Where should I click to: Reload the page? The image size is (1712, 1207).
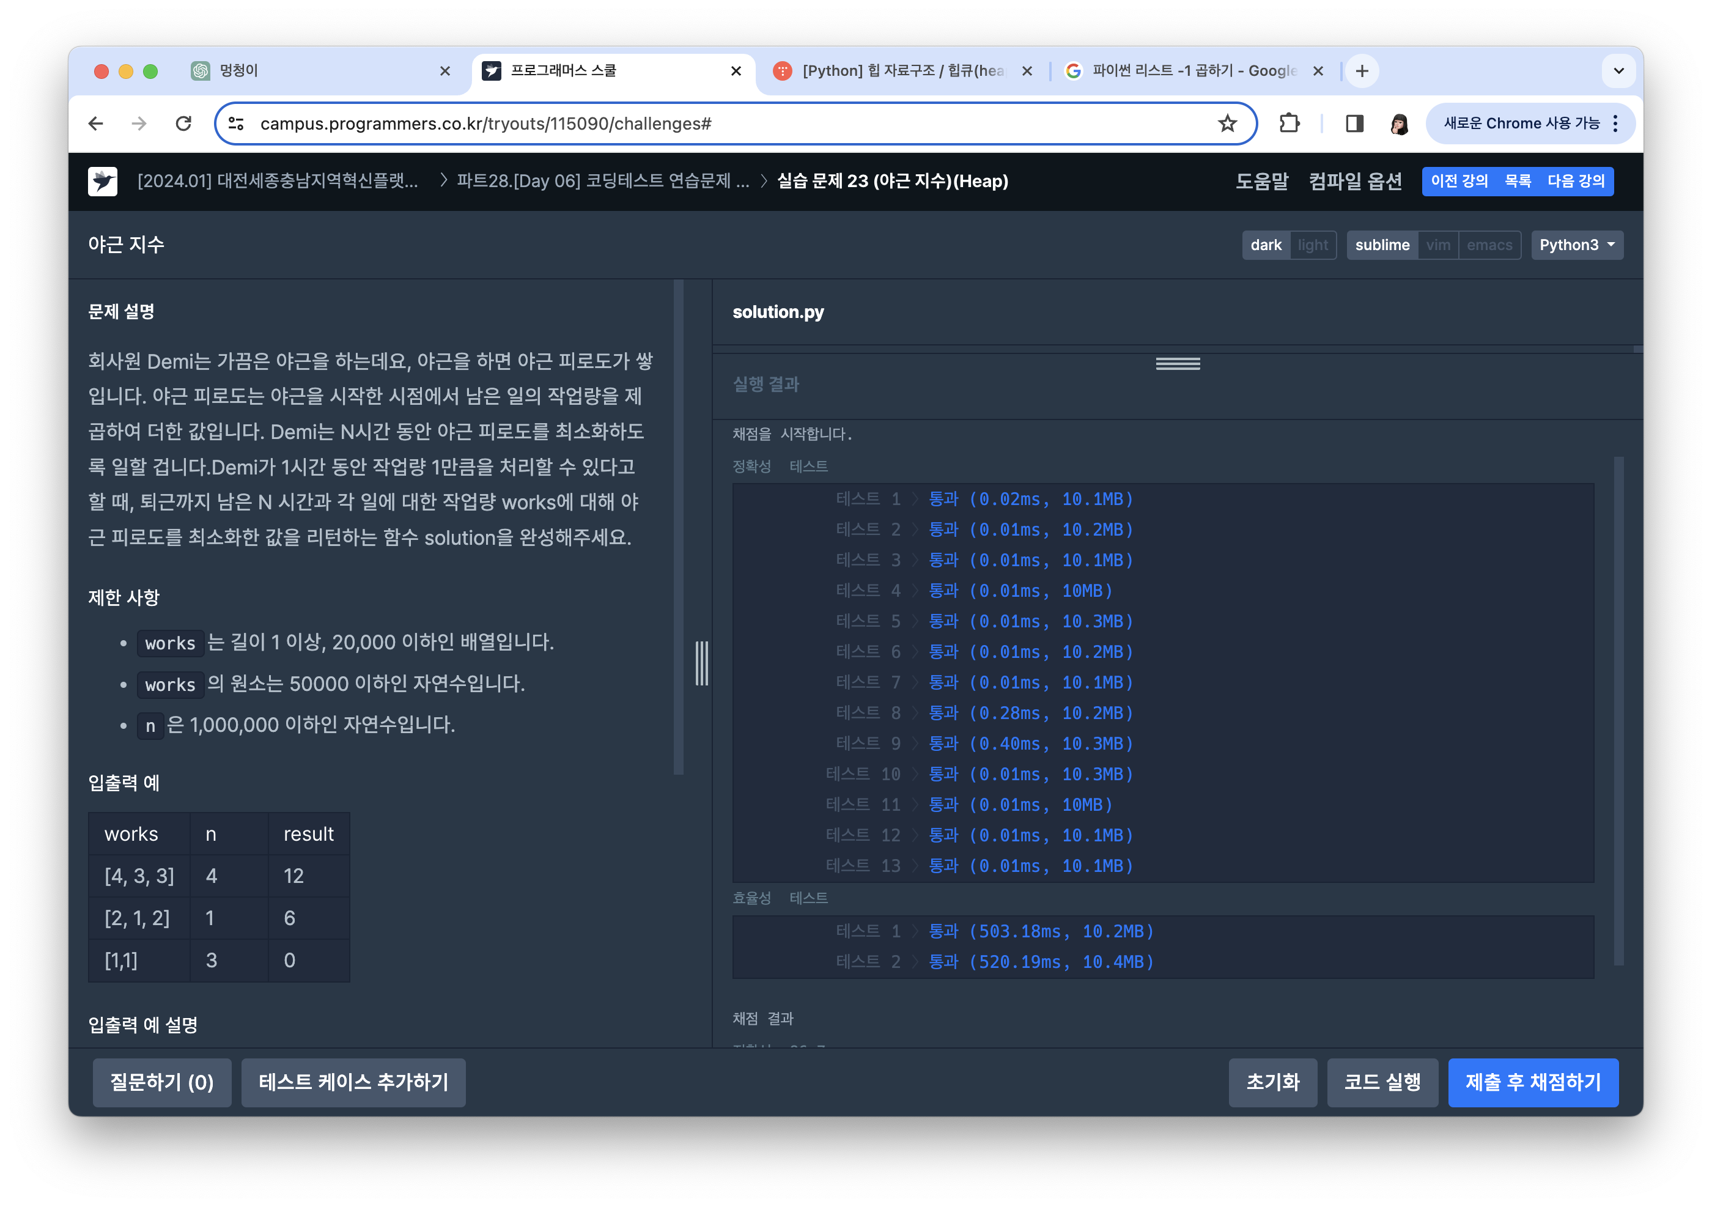pos(183,124)
